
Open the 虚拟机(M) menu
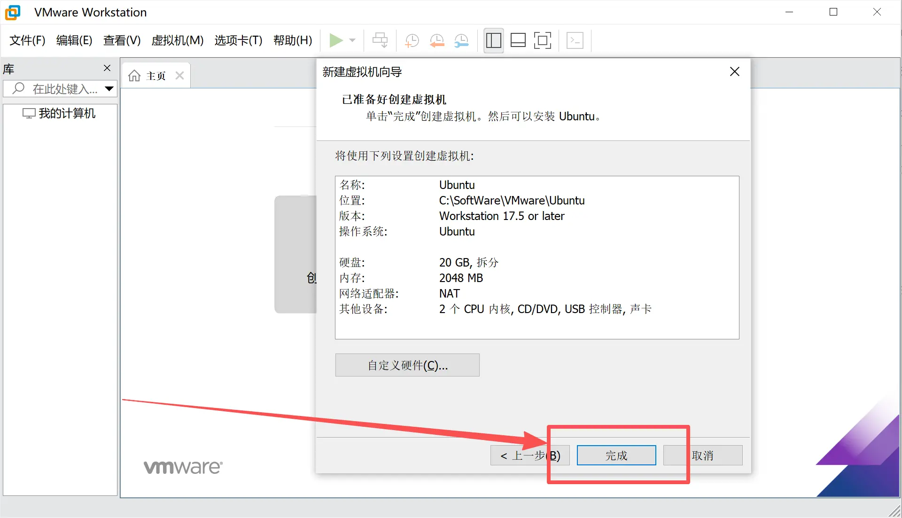(178, 40)
